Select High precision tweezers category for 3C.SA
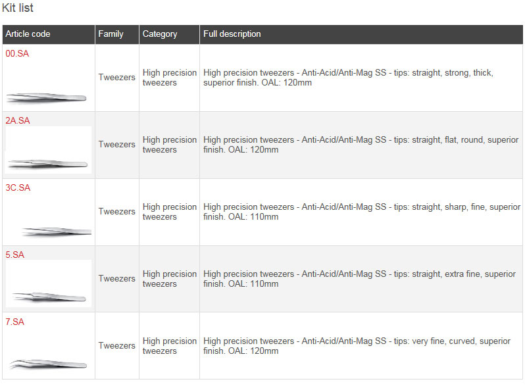Image resolution: width=525 pixels, height=392 pixels. pos(170,212)
